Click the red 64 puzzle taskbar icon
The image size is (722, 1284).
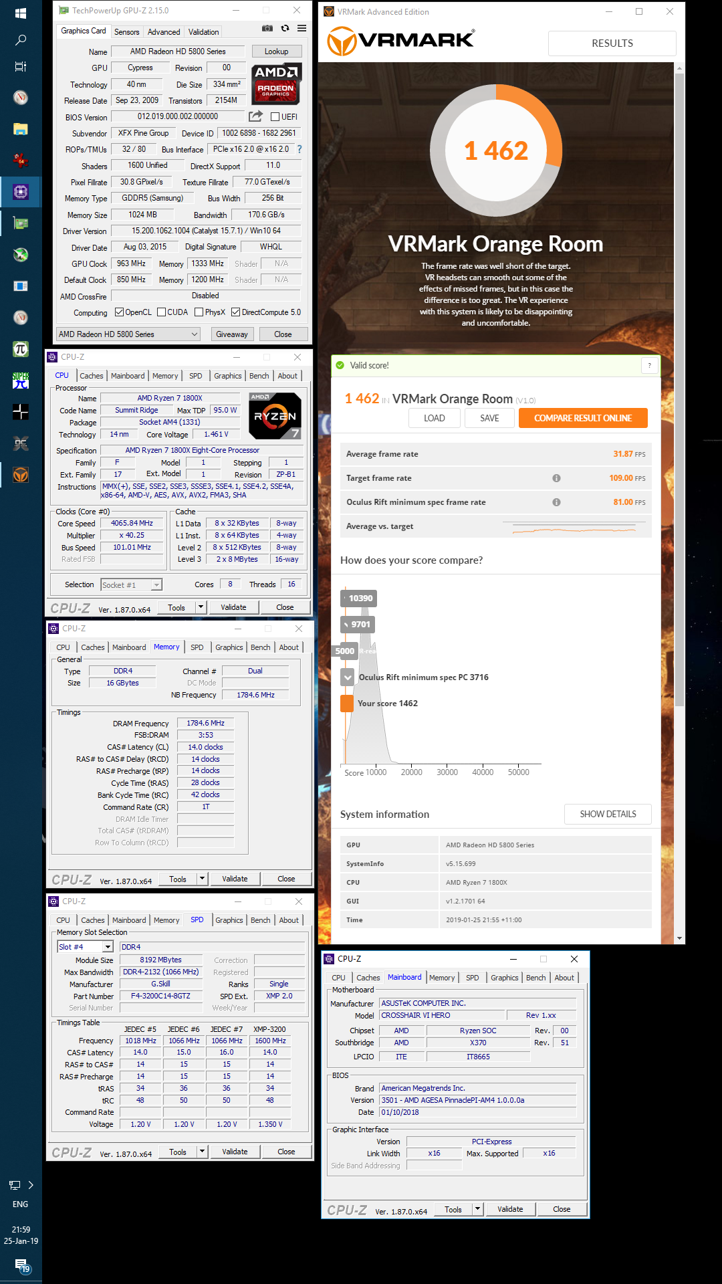tap(21, 160)
